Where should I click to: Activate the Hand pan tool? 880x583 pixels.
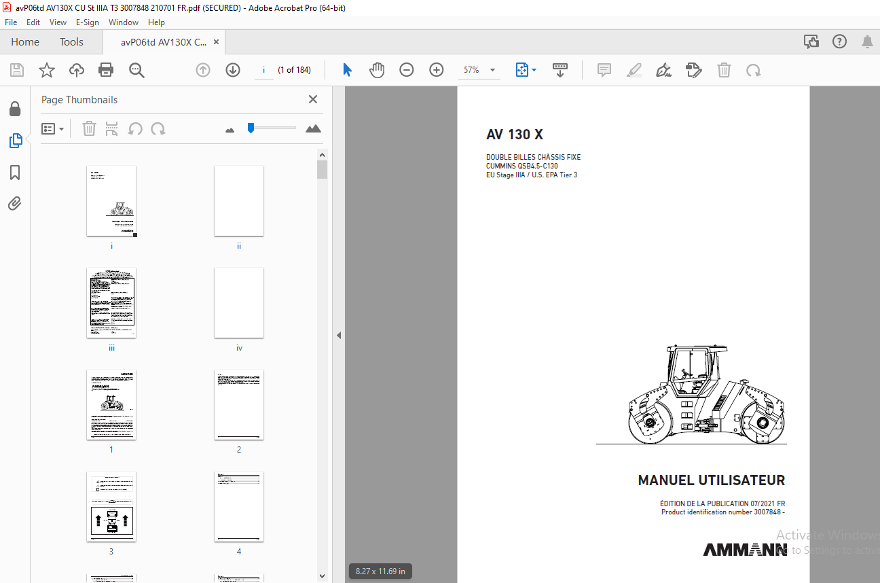377,70
